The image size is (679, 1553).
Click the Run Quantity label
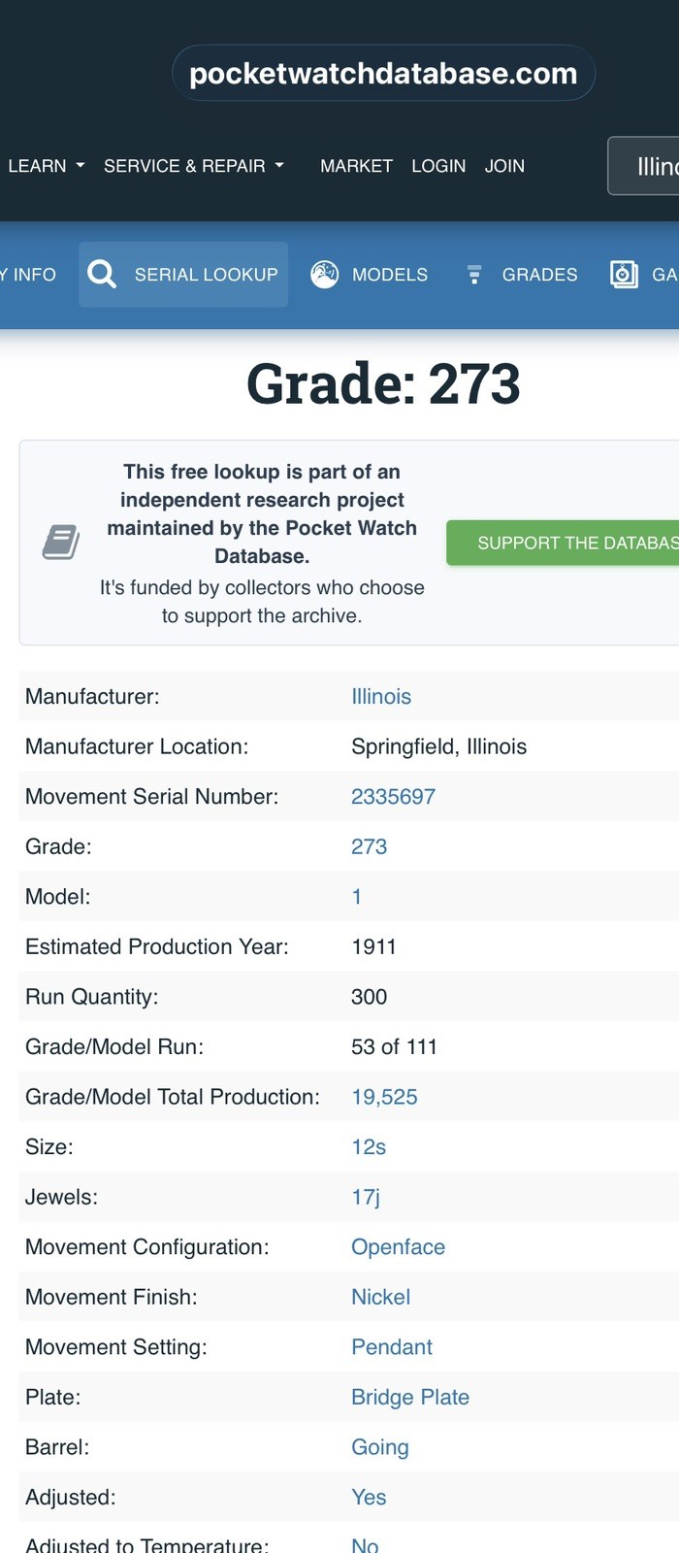[91, 997]
